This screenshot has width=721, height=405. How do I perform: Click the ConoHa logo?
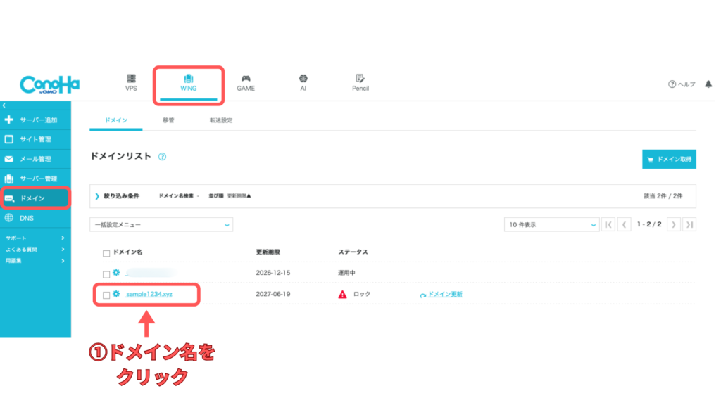[x=49, y=85]
